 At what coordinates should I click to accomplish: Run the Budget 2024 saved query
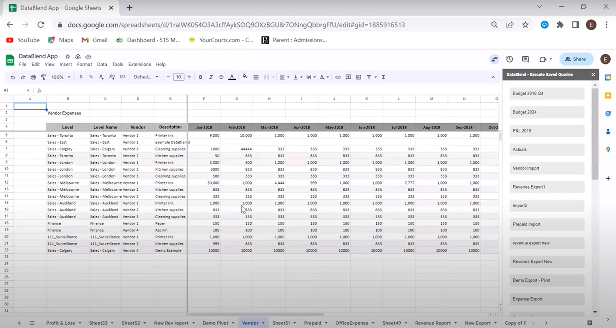pyautogui.click(x=547, y=112)
